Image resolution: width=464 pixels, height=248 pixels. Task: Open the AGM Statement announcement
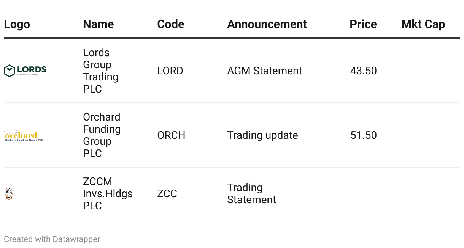tap(264, 71)
